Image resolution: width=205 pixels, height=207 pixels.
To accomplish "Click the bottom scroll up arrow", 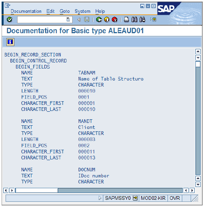I will pyautogui.click(x=198, y=178).
